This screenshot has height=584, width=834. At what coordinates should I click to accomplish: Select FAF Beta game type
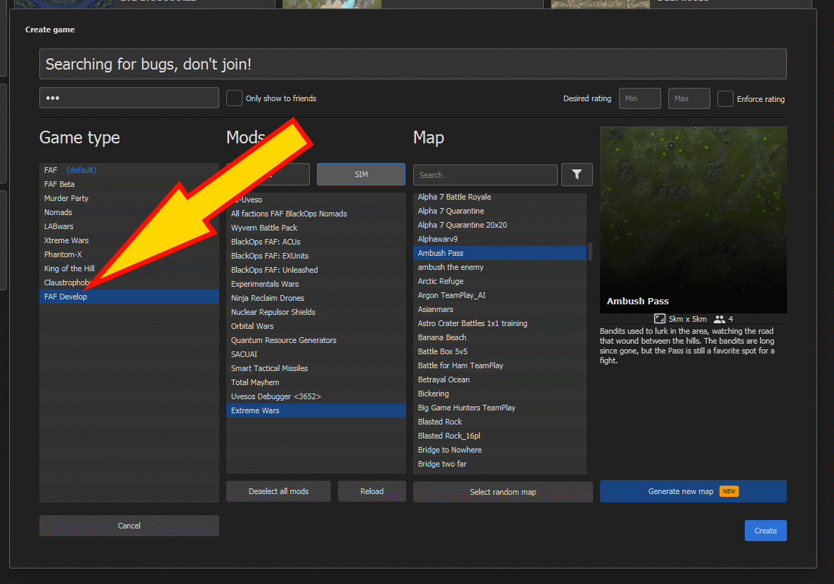(x=129, y=184)
